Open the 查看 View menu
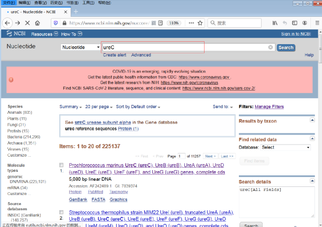Image resolution: width=322 pixels, height=227 pixels. [41, 3]
